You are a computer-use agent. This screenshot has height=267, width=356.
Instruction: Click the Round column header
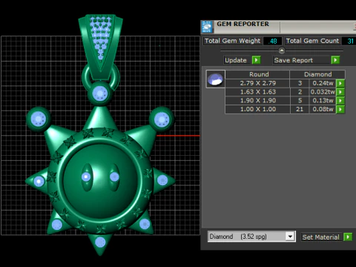(258, 74)
